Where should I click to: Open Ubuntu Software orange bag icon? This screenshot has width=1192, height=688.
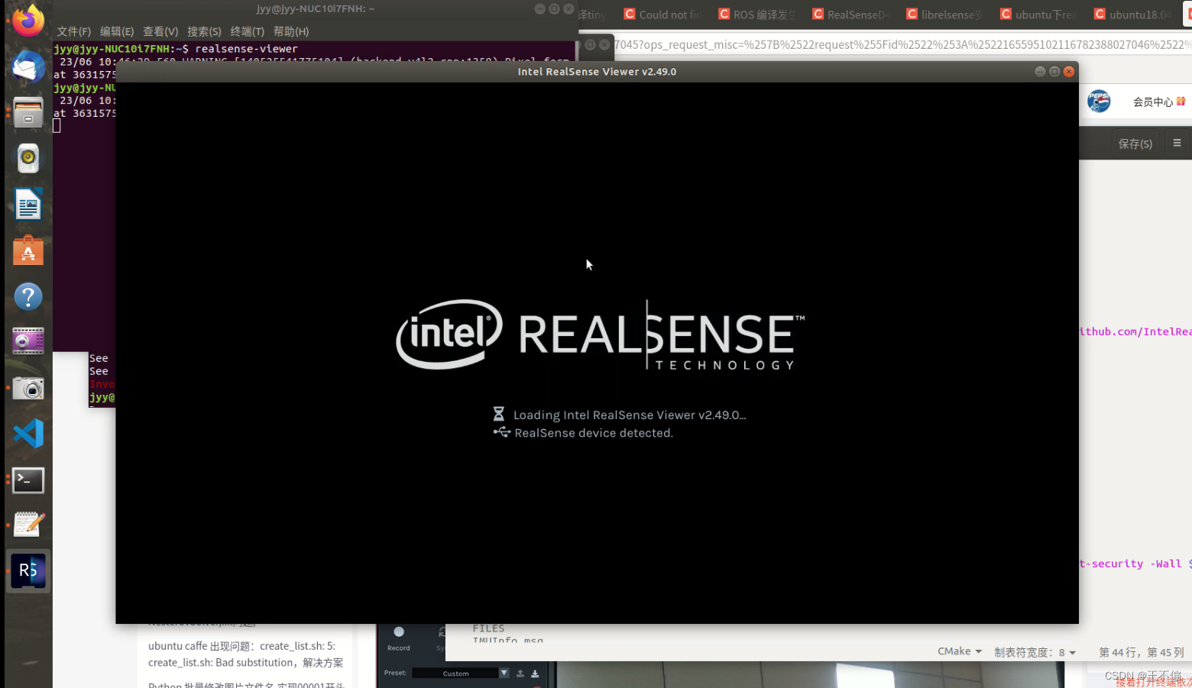(28, 250)
